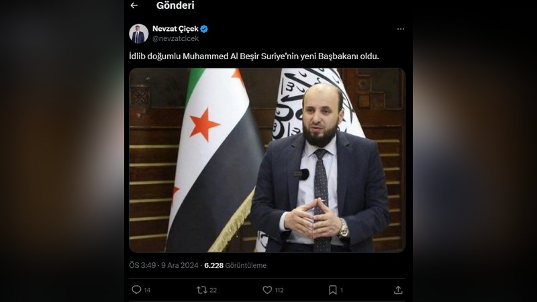This screenshot has width=537, height=302.
Task: Like the post with the heart icon
Action: click(267, 290)
